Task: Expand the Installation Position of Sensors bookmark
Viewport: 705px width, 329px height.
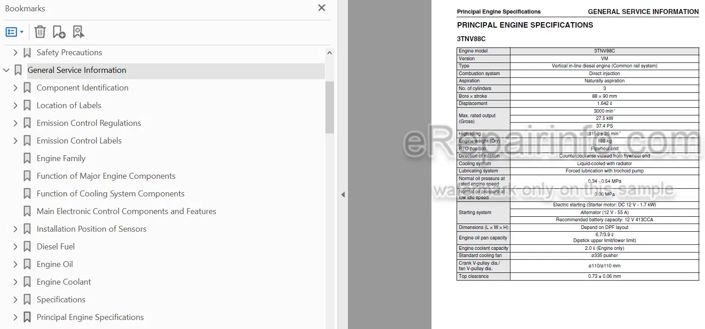Action: pyautogui.click(x=15, y=229)
